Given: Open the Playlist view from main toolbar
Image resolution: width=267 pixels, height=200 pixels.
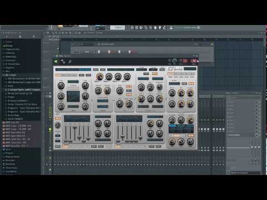Looking at the screenshot, I should 132,28.
